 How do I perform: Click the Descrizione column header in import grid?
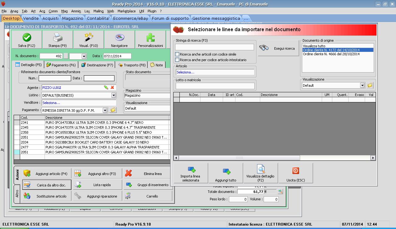[291, 95]
